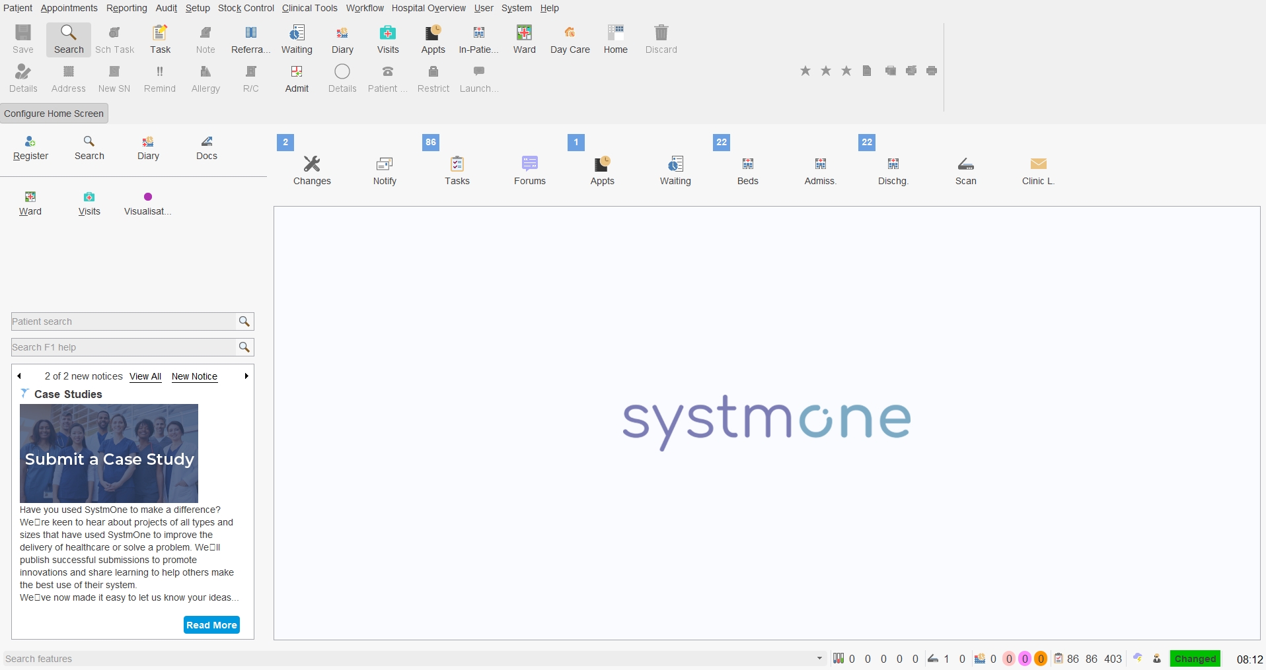Viewport: 1266px width, 670px height.
Task: Open the Scan icon
Action: click(966, 170)
